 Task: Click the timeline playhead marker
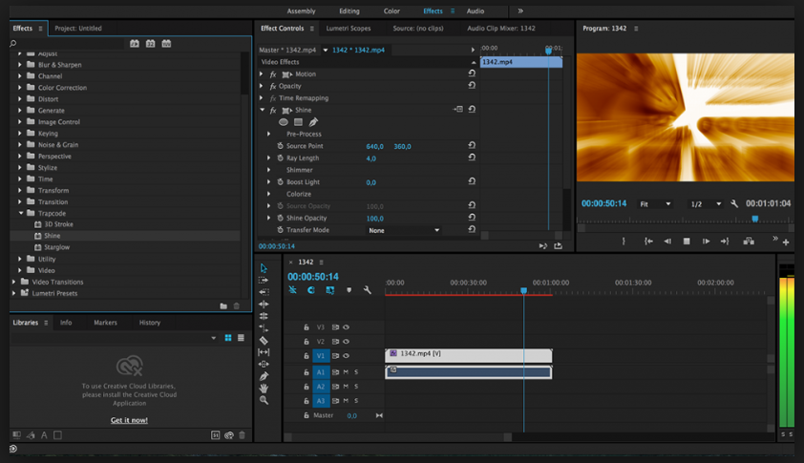click(523, 290)
